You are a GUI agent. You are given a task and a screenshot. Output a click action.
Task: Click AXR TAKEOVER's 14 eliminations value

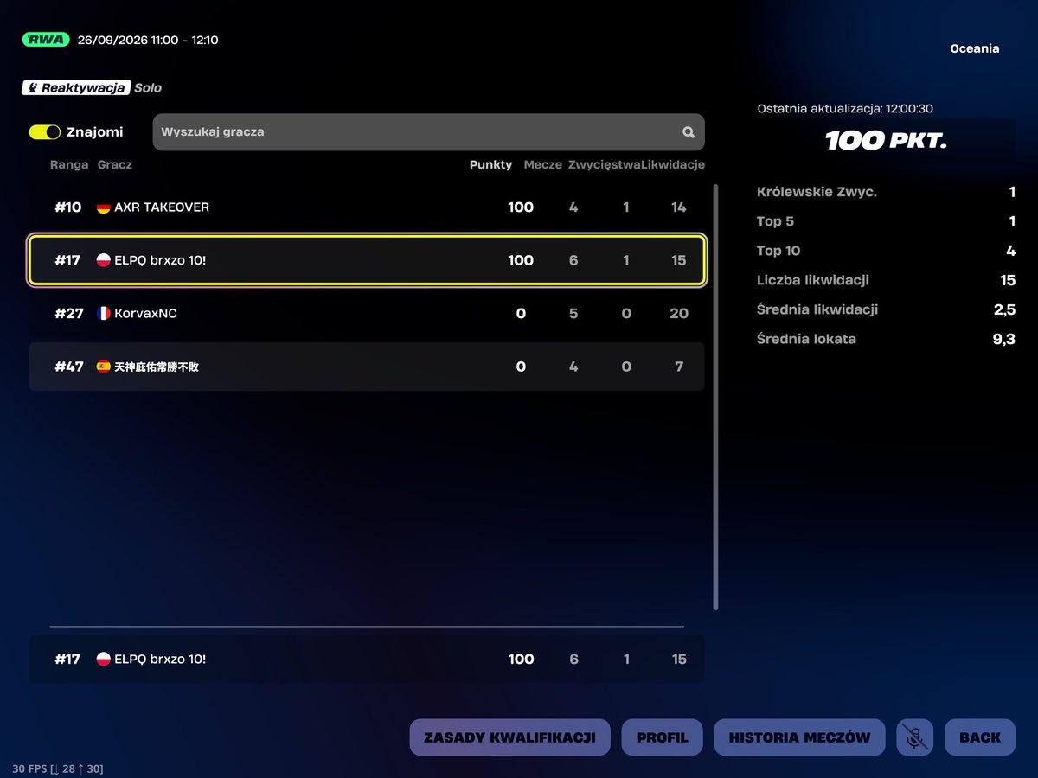click(x=679, y=207)
